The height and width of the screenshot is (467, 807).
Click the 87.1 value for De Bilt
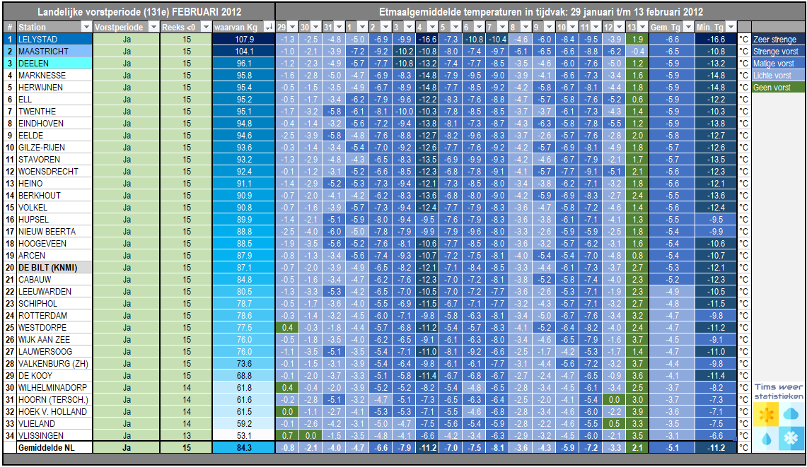point(244,268)
